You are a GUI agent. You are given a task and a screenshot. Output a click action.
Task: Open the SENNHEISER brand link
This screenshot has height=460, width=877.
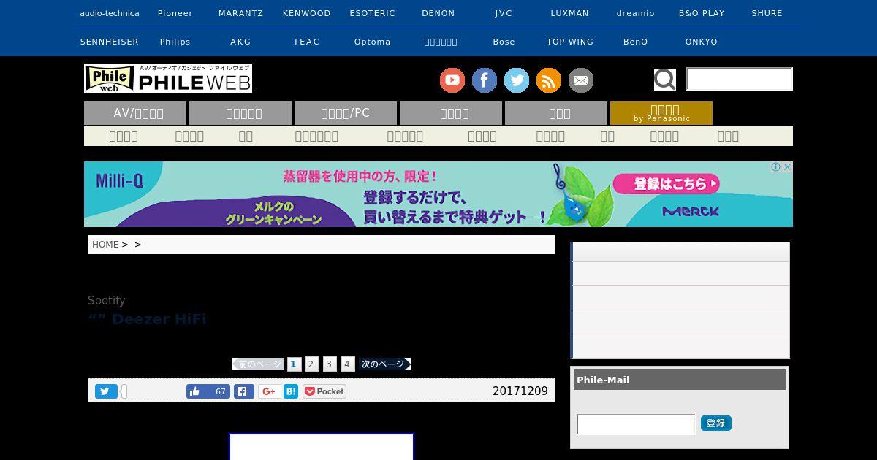coord(110,42)
